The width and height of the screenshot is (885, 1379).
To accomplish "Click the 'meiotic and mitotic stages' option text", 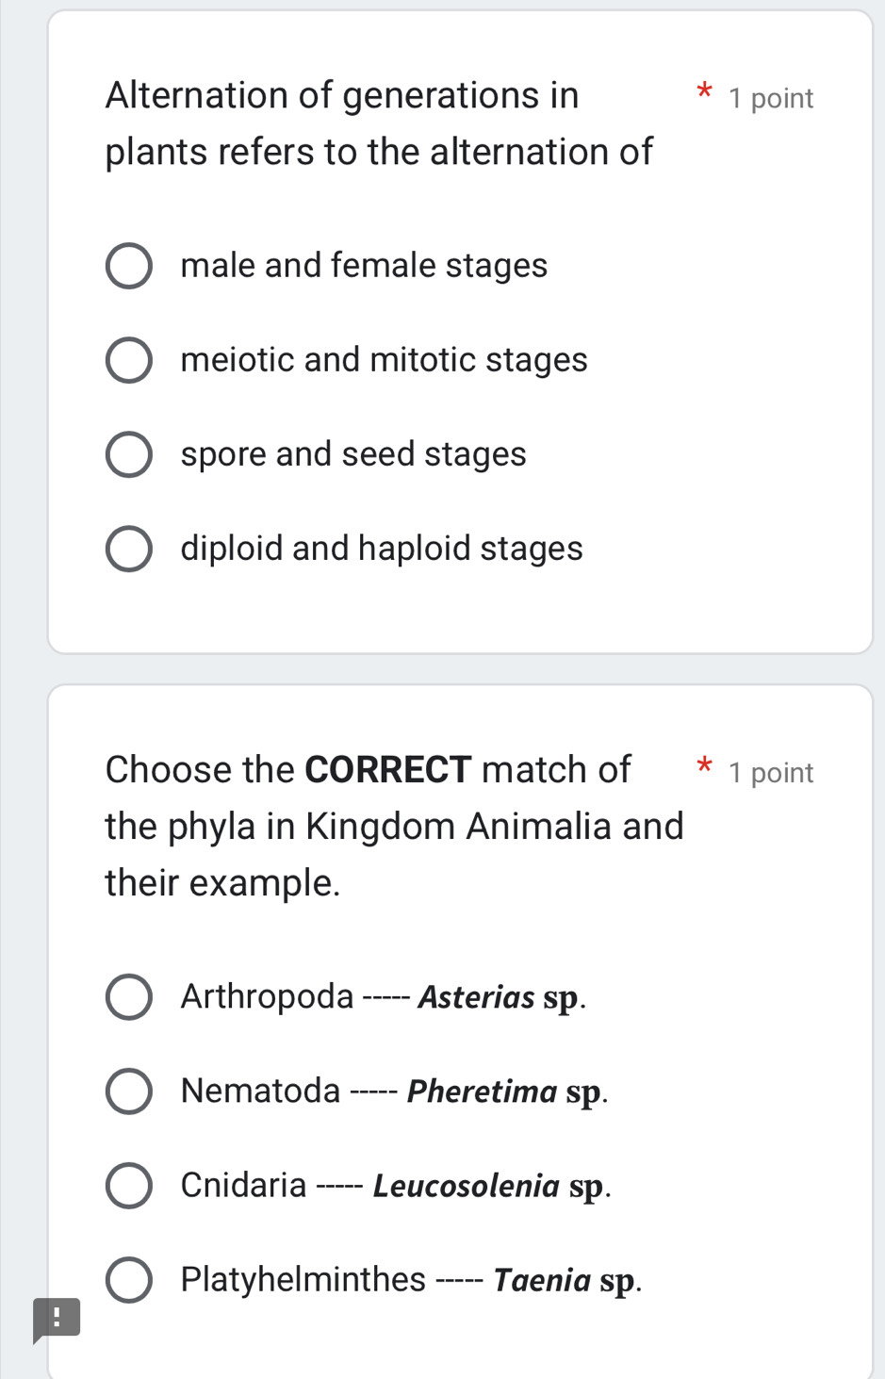I will pos(384,360).
